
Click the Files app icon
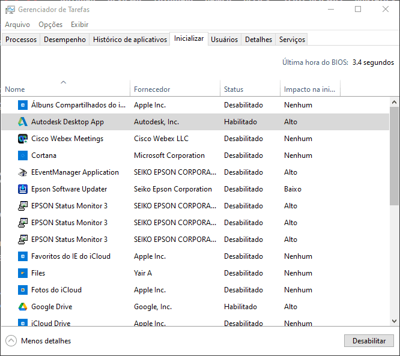tap(23, 273)
